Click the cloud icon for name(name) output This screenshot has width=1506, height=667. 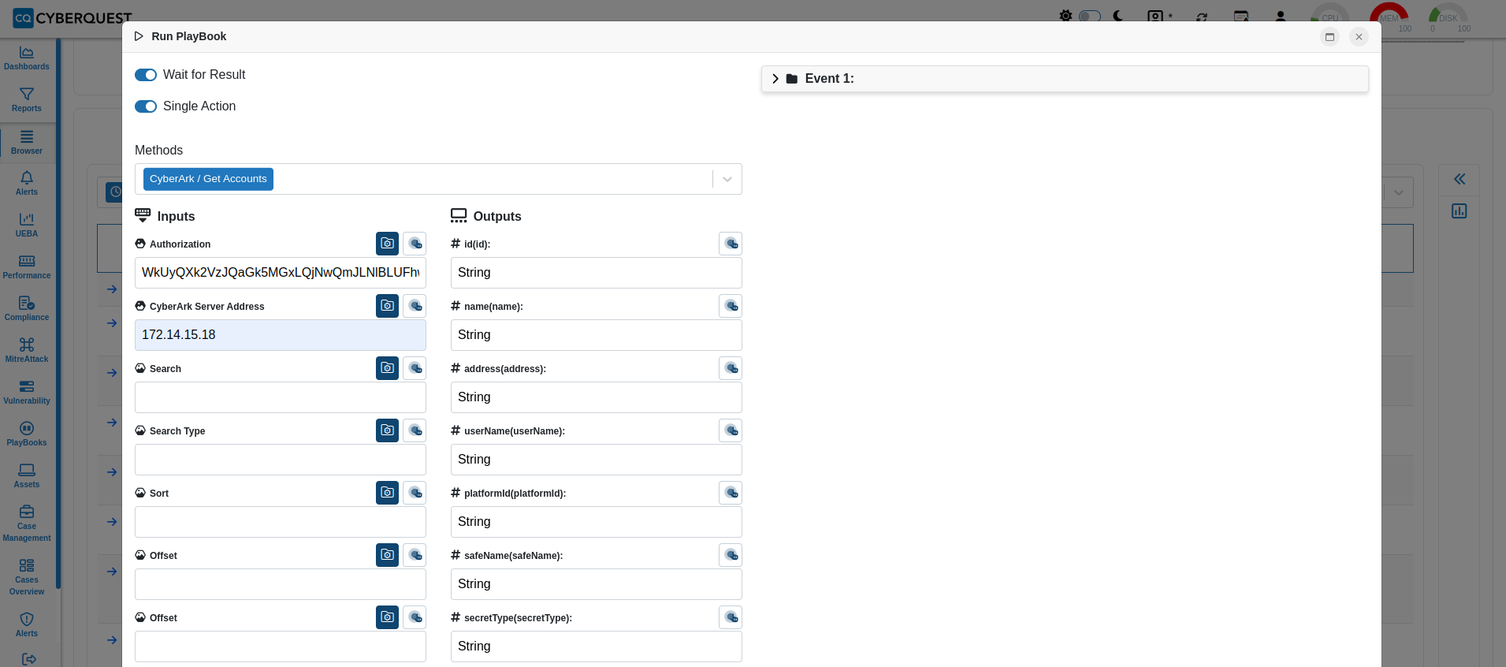pyautogui.click(x=731, y=306)
